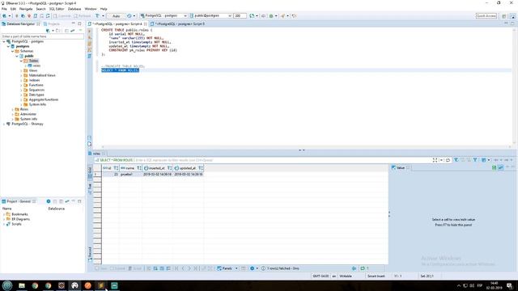The image size is (518, 291).
Task: Click the execute script icon in editor margin
Action: coord(89,44)
